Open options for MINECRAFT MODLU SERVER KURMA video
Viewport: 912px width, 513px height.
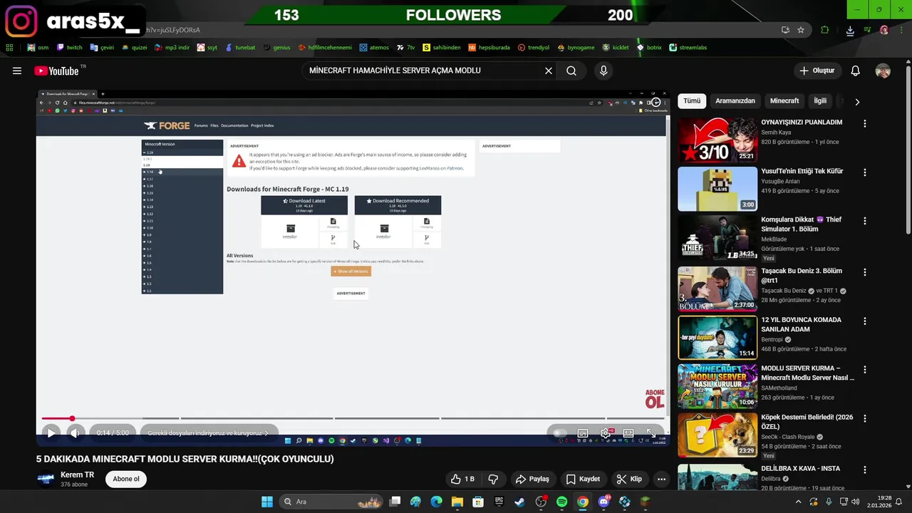[x=865, y=370]
